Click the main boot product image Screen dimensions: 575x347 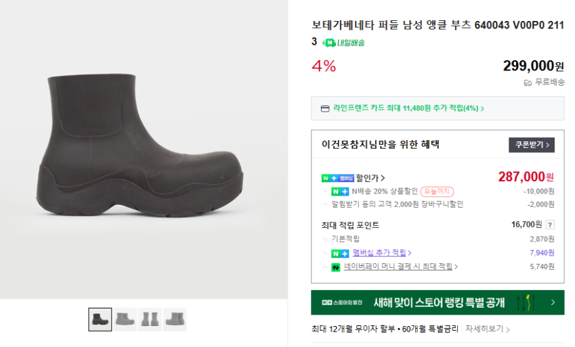pos(144,149)
